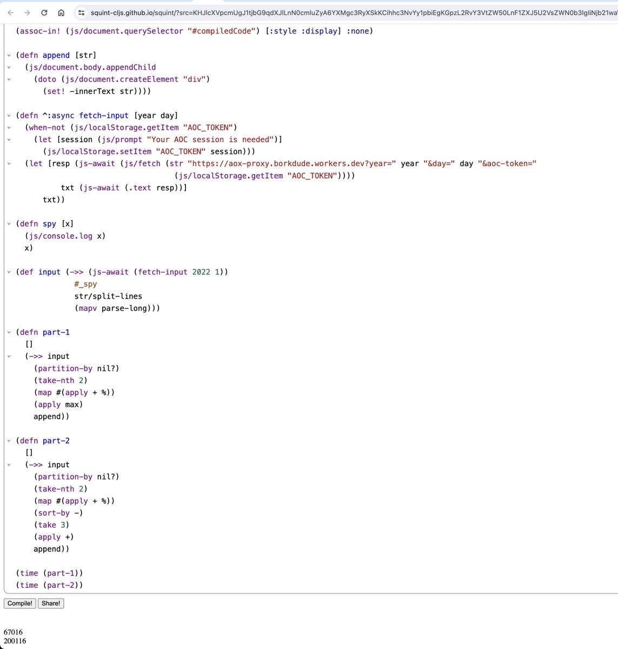Place cursor in the assoc-in! #compiledCode line

(x=195, y=31)
